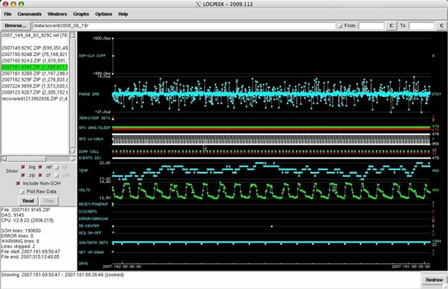Viewport: 448px width, 289px height.
Task: Click the Browse button
Action: pyautogui.click(x=15, y=26)
